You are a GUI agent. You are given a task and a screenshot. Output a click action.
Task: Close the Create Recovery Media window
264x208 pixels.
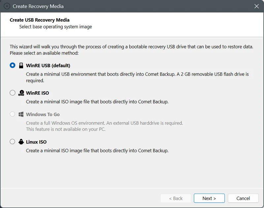click(256, 6)
